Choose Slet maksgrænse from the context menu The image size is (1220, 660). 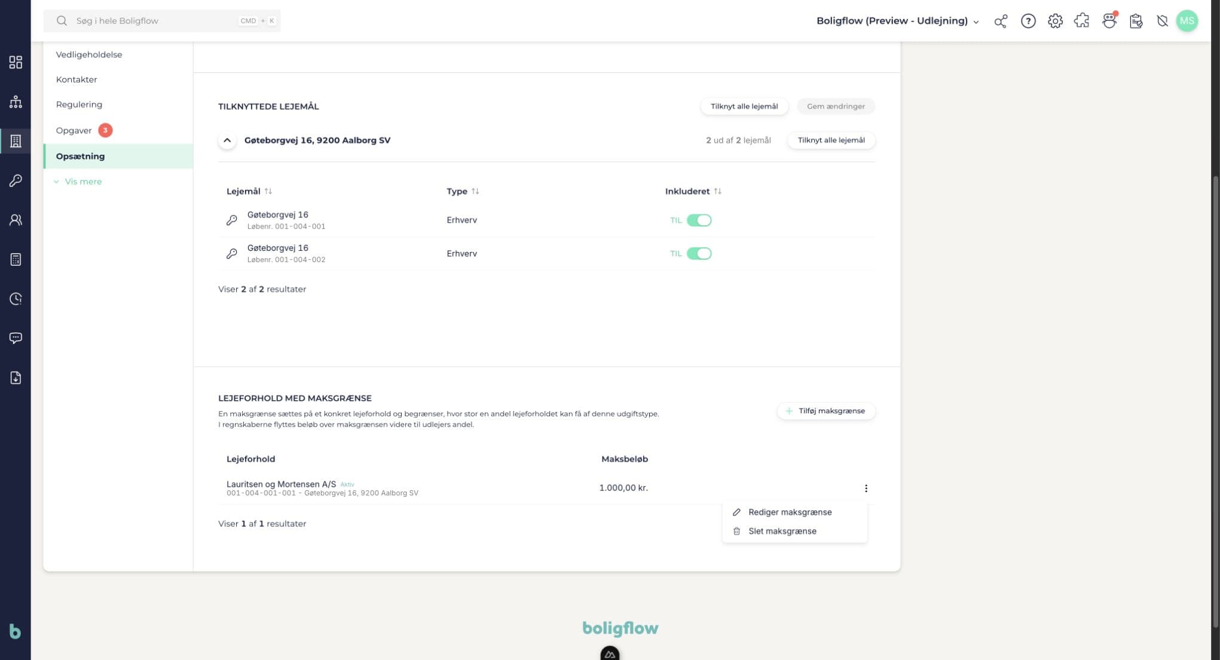coord(794,531)
